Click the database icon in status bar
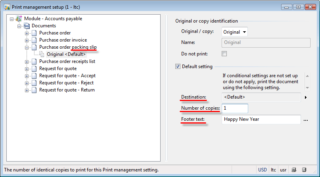 point(304,169)
